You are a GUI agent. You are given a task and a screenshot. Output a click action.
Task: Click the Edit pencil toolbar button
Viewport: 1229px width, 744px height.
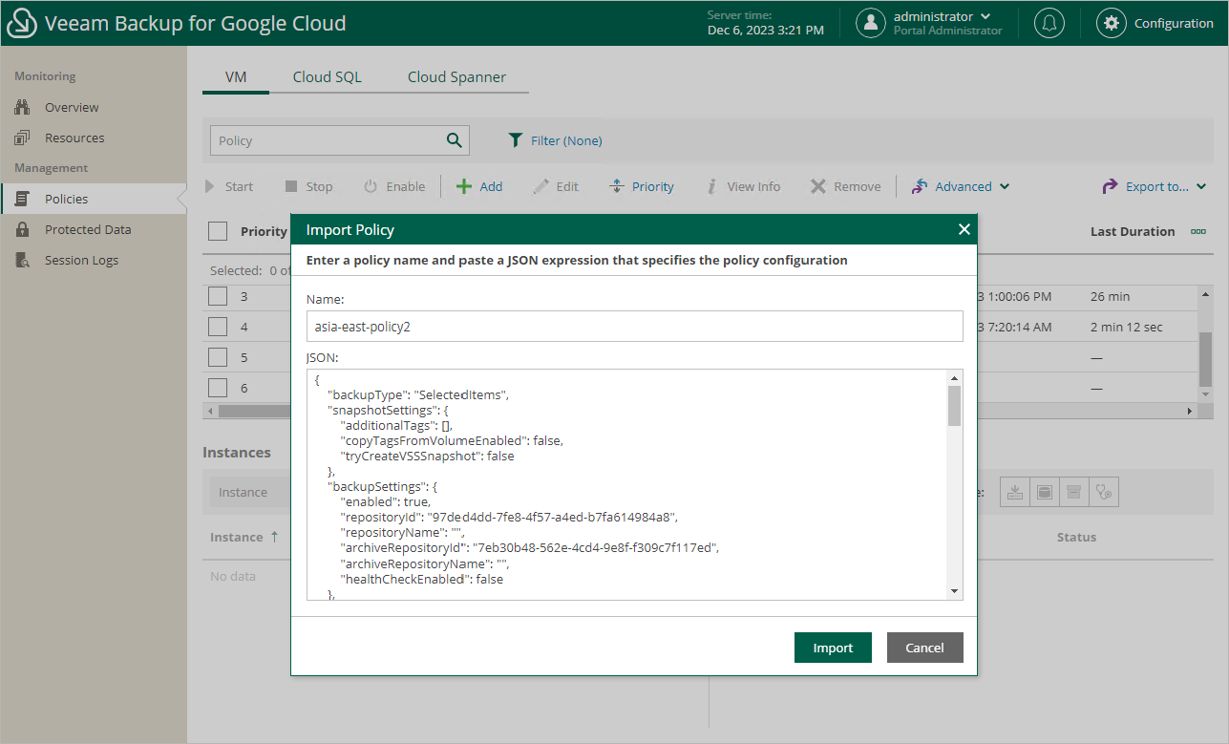(x=555, y=186)
